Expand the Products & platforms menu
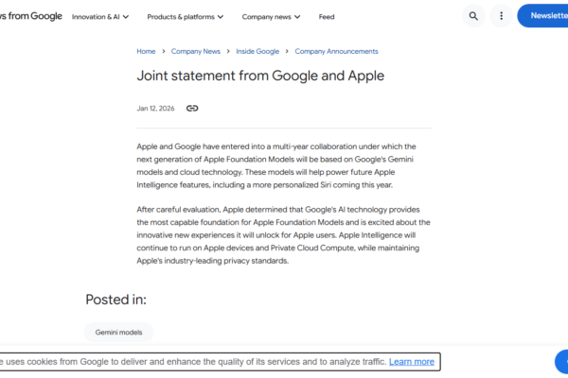Screen dimensions: 568x378 [186, 17]
